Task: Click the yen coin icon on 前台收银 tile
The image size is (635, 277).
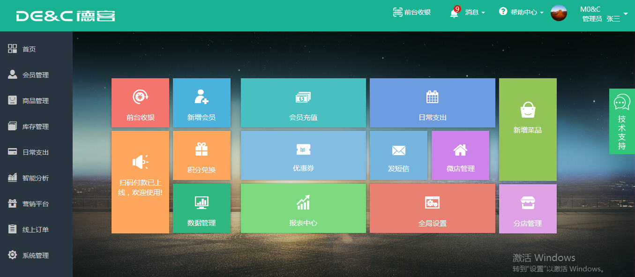Action: [x=140, y=97]
